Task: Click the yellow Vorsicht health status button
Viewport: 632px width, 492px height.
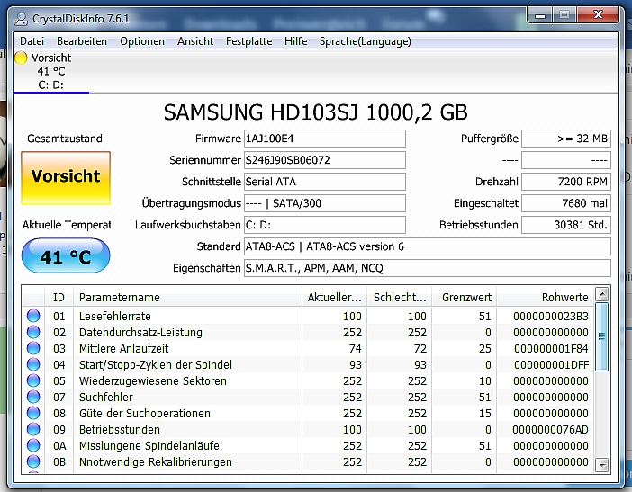Action: tap(66, 177)
